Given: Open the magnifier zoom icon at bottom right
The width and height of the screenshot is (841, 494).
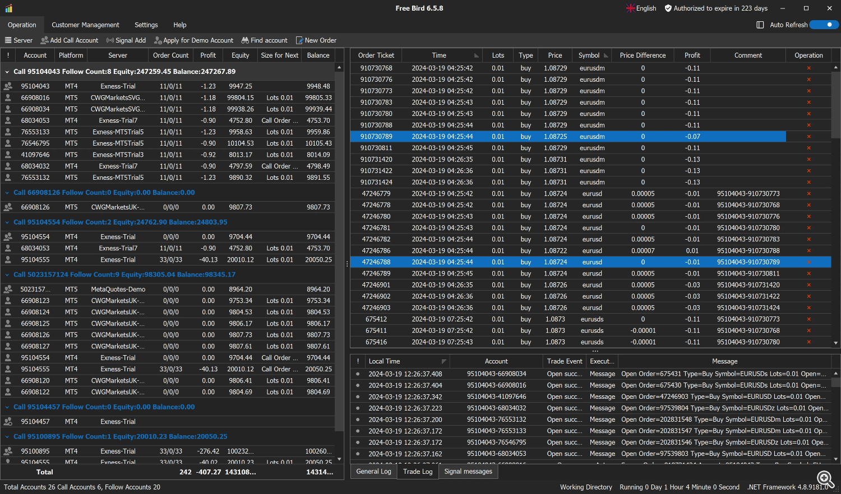Looking at the screenshot, I should pyautogui.click(x=825, y=479).
